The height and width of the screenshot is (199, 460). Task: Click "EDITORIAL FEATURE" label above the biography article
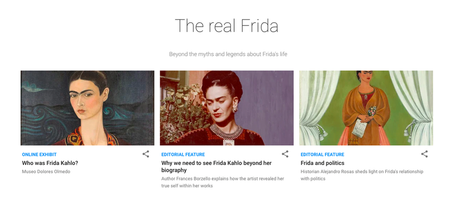[183, 154]
